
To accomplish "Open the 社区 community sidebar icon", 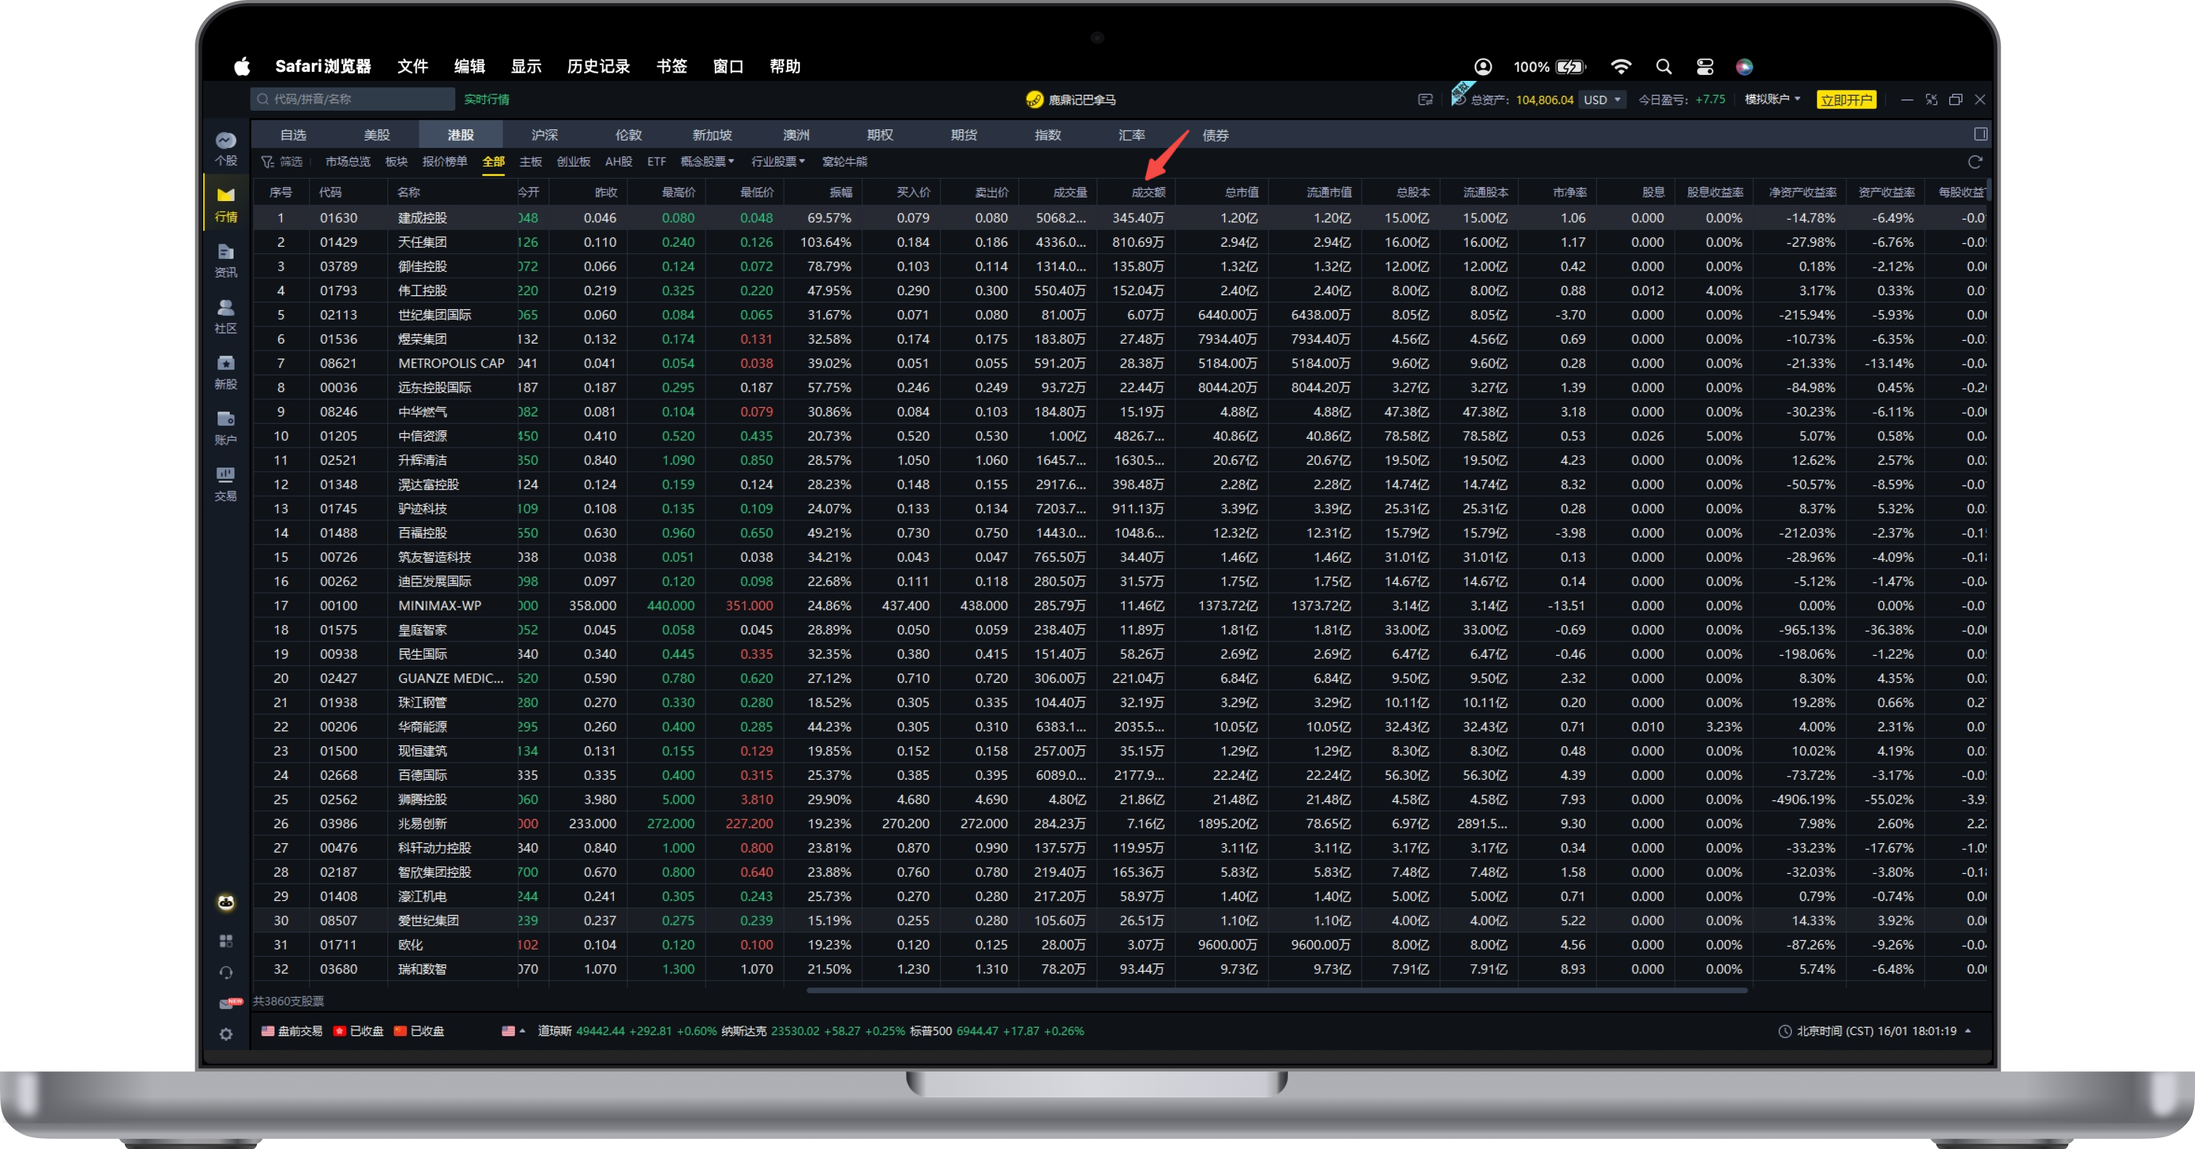I will click(226, 316).
